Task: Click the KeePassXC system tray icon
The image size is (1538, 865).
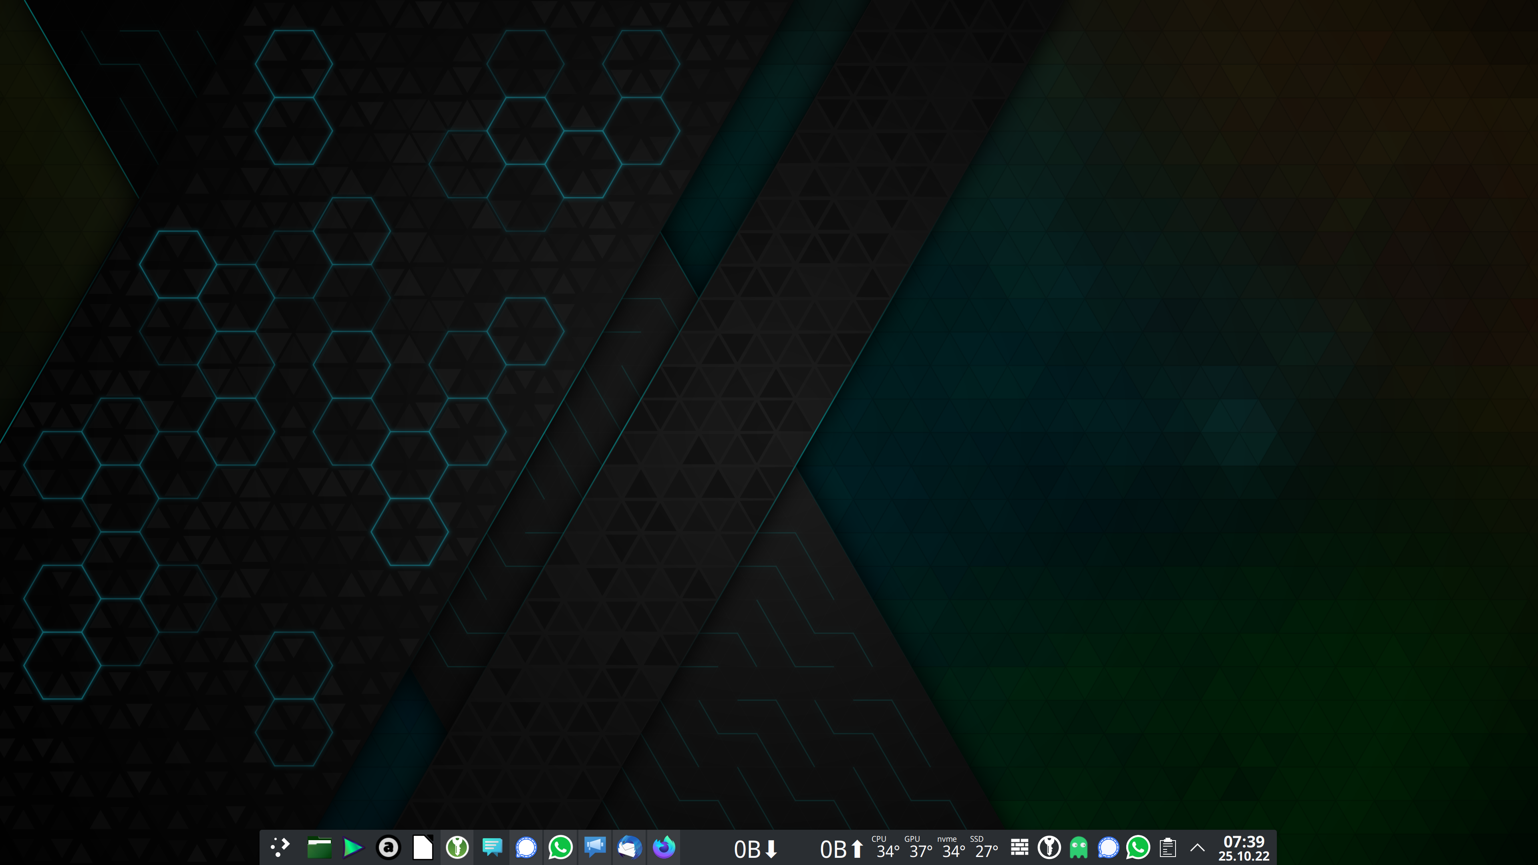Action: (1049, 848)
